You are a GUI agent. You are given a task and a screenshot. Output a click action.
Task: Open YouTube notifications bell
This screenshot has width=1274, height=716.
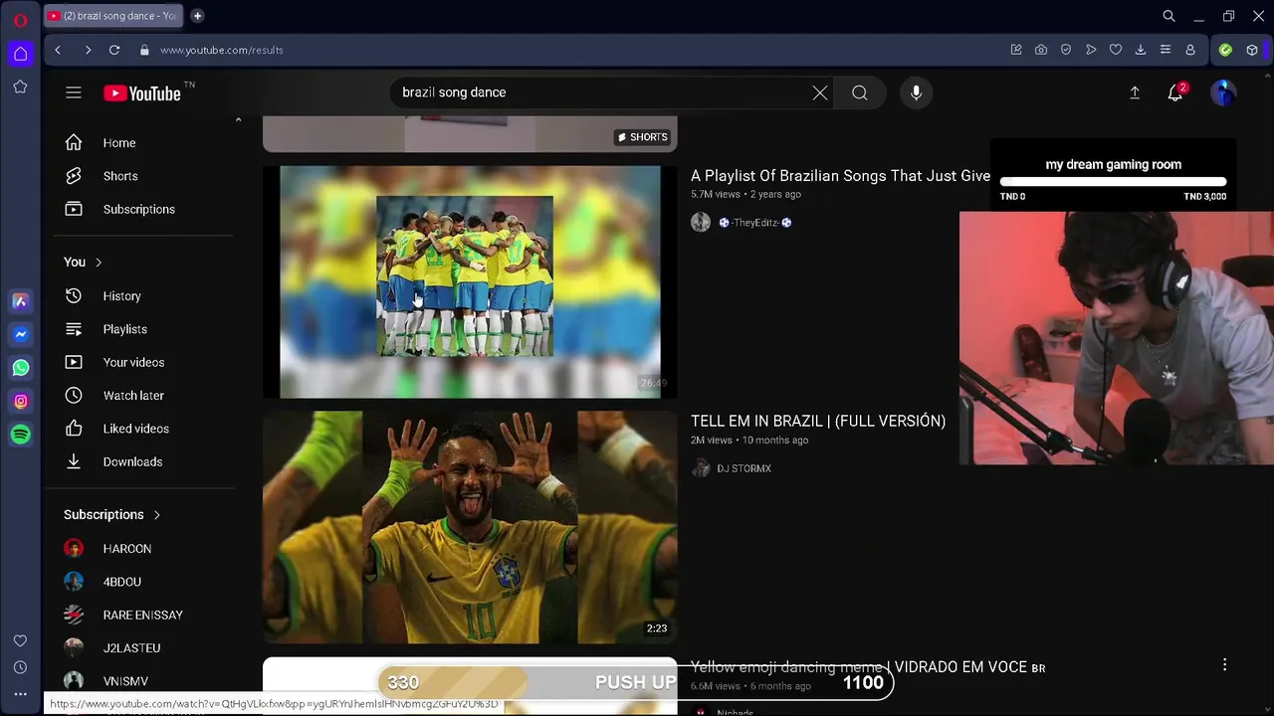(1175, 92)
